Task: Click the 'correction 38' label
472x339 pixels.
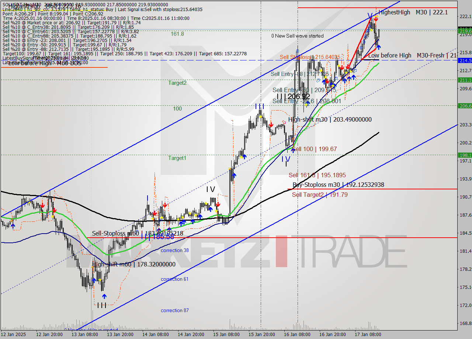Action: pyautogui.click(x=174, y=251)
